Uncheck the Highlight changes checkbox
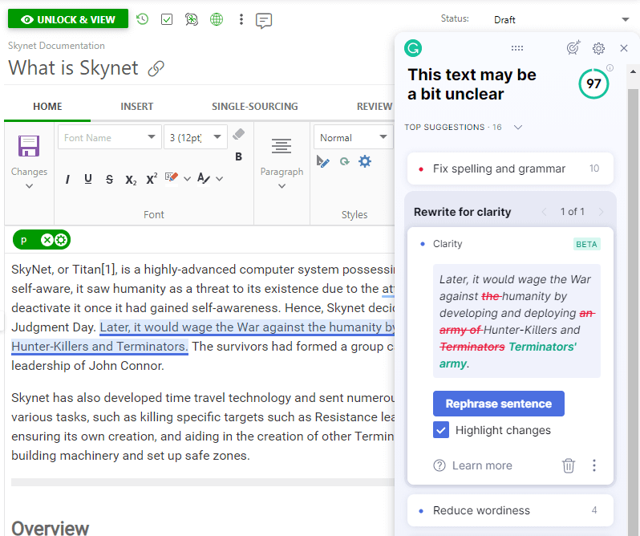 point(441,430)
